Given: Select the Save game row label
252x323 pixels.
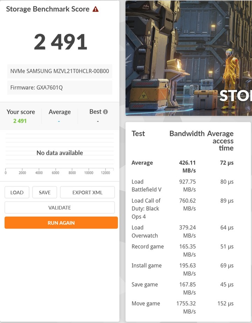Looking at the screenshot, I should (145, 285).
